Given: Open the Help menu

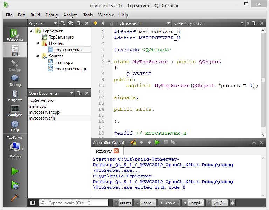Looking at the screenshot, I should click(124, 15).
